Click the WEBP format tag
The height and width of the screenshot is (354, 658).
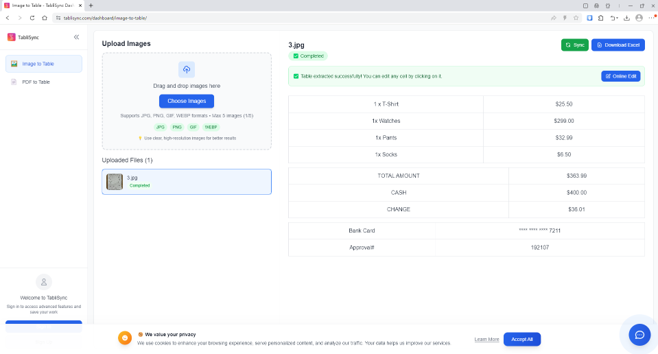click(x=211, y=127)
